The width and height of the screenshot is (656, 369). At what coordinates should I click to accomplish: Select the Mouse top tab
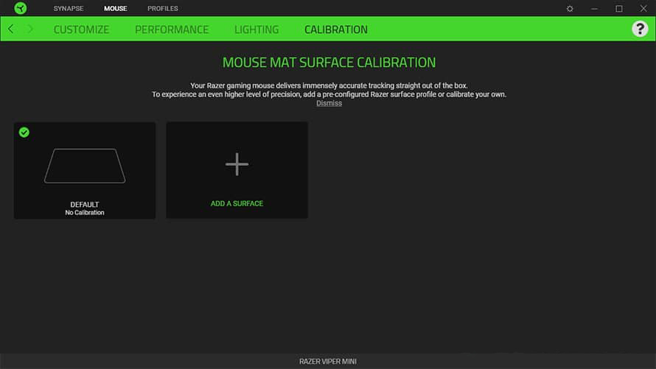[x=116, y=8]
